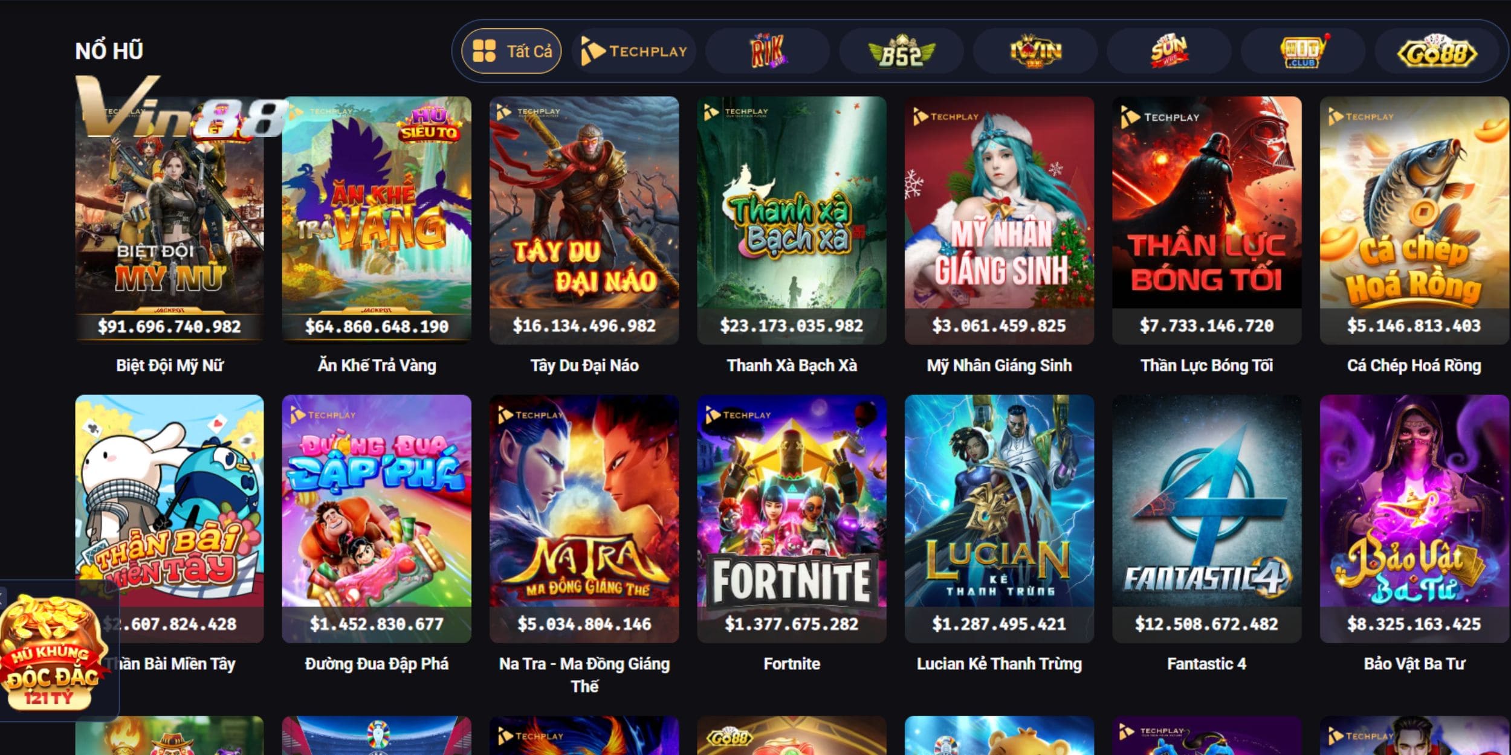1511x755 pixels.
Task: Select the RIK provider logo
Action: click(768, 51)
